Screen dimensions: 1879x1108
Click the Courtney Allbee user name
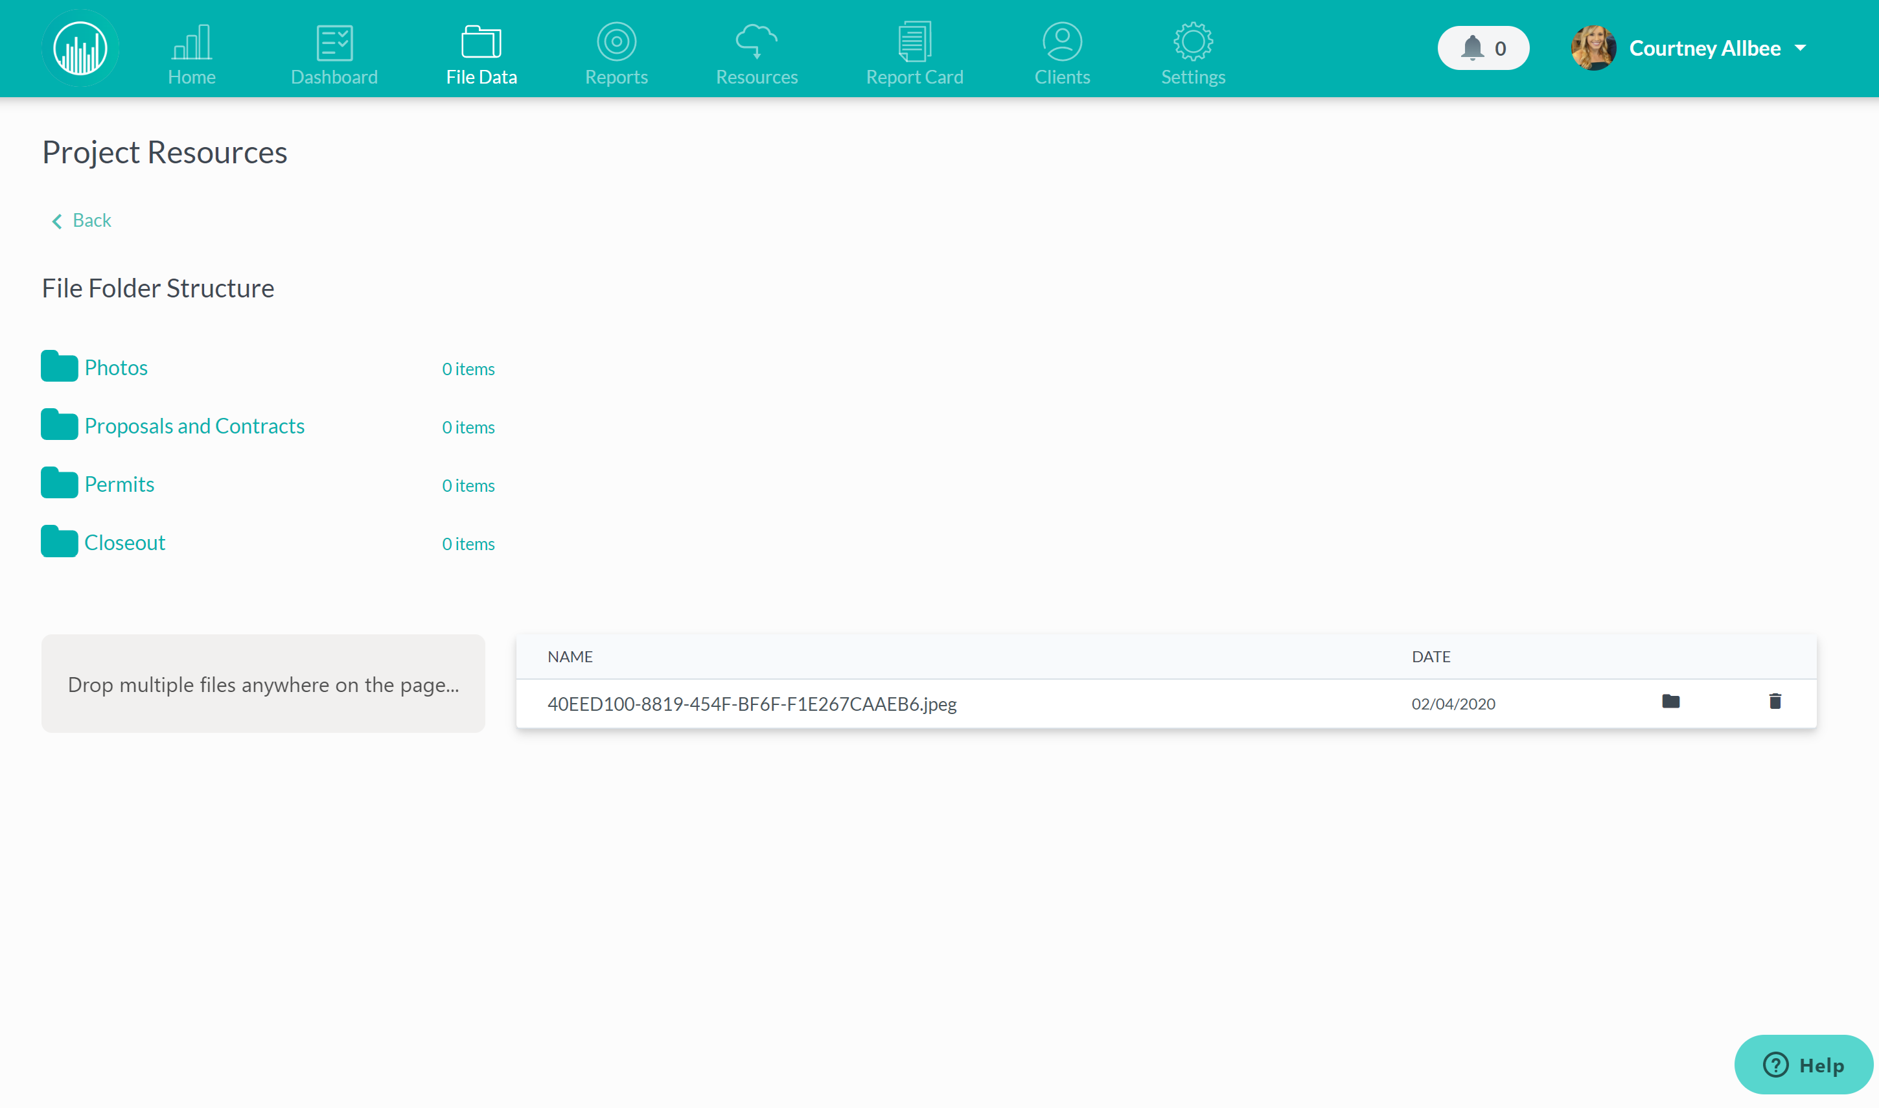click(x=1704, y=48)
